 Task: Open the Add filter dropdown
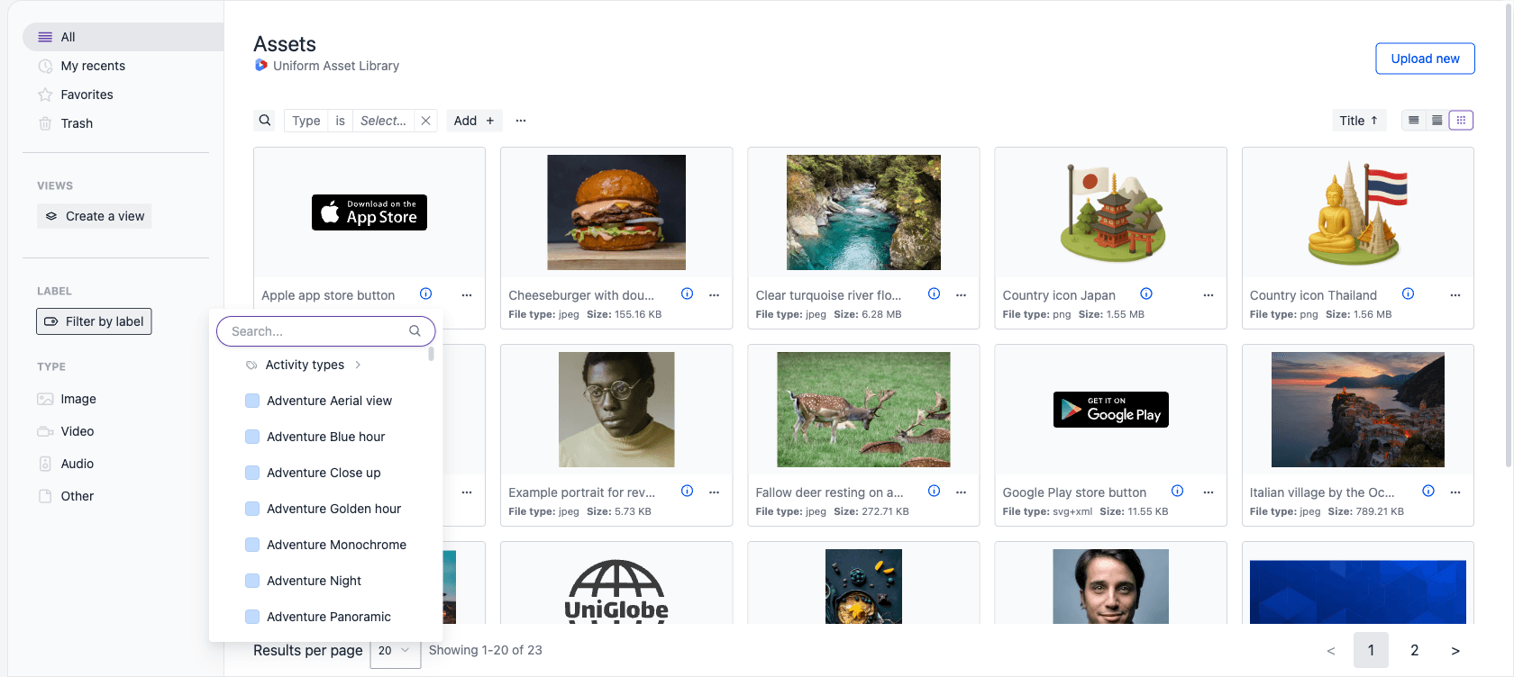[x=474, y=121]
